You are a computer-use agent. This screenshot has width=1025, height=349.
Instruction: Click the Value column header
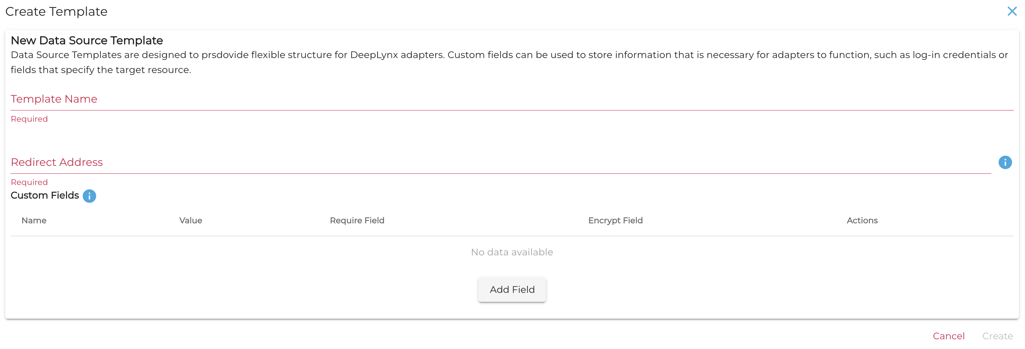pos(190,220)
